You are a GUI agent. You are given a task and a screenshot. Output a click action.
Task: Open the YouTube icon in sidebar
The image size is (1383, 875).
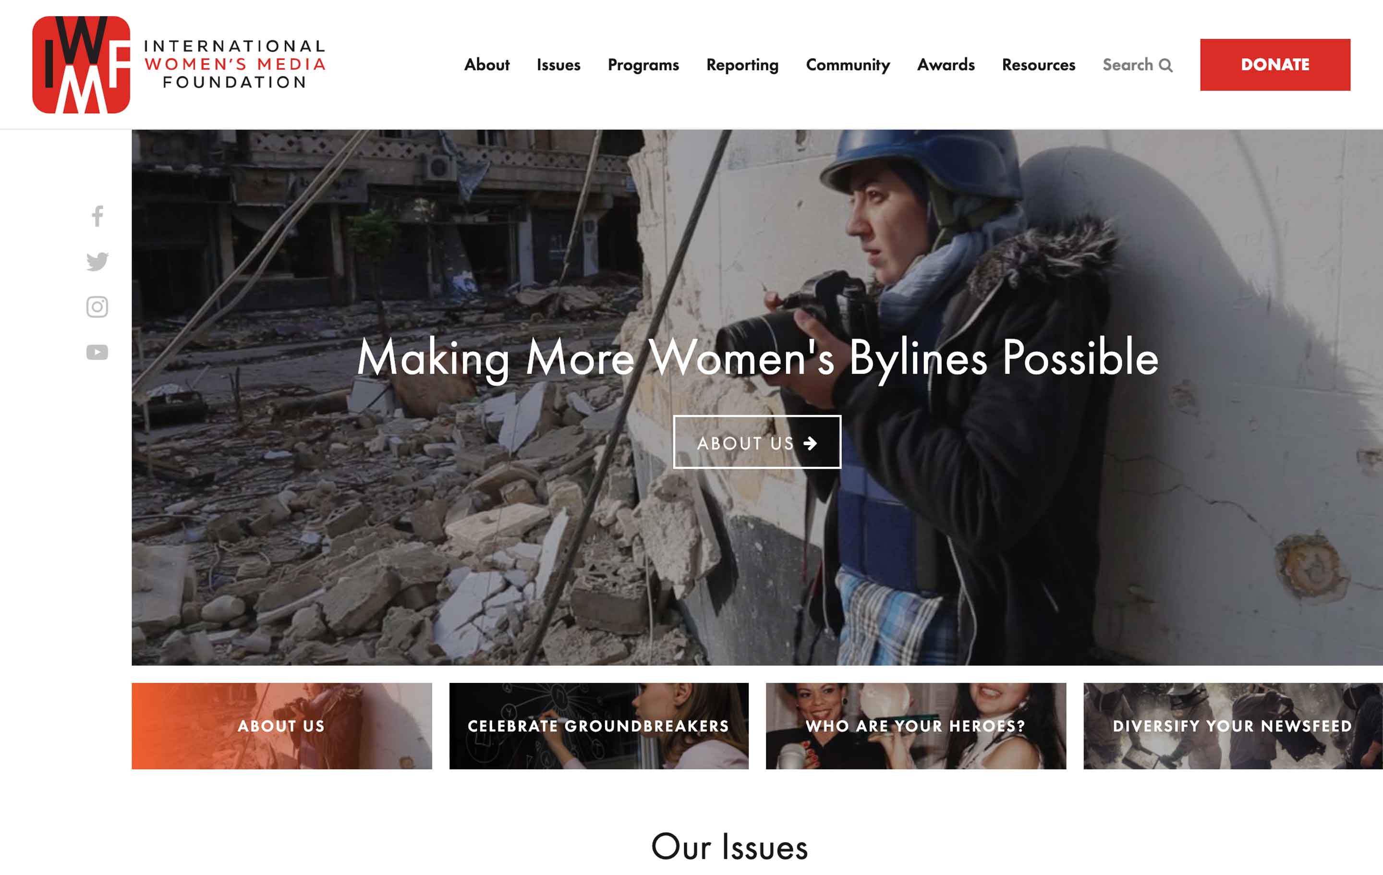coord(97,352)
